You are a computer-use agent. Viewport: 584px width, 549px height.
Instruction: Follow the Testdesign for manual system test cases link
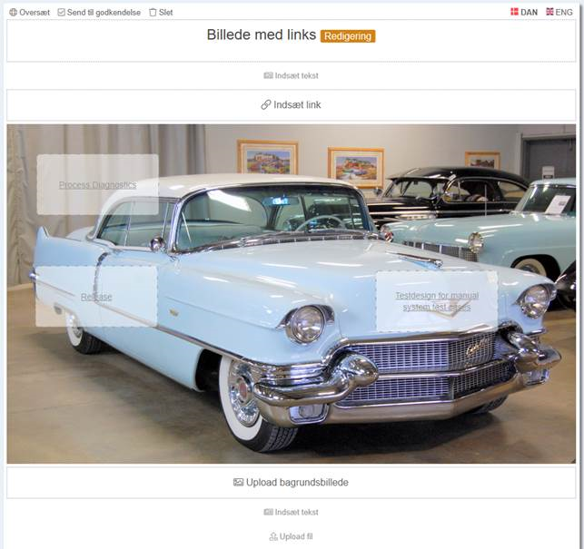[437, 301]
